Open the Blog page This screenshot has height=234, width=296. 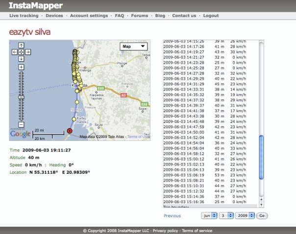(160, 16)
